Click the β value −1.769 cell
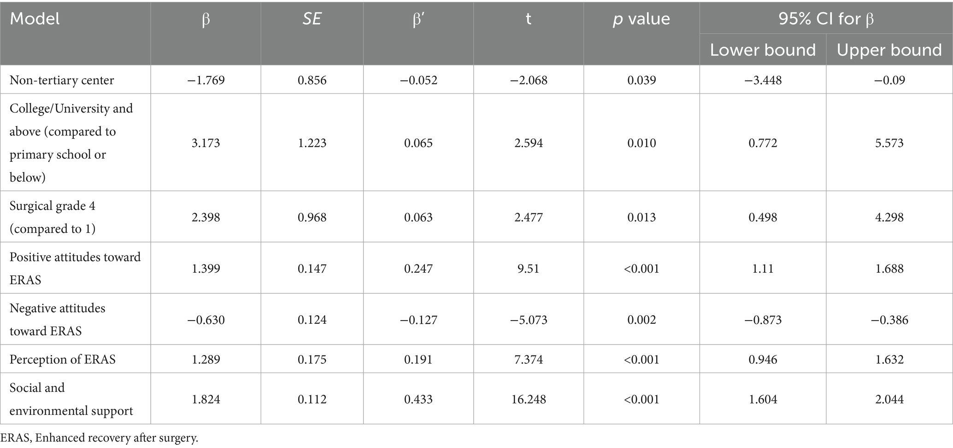This screenshot has width=953, height=448. (206, 80)
